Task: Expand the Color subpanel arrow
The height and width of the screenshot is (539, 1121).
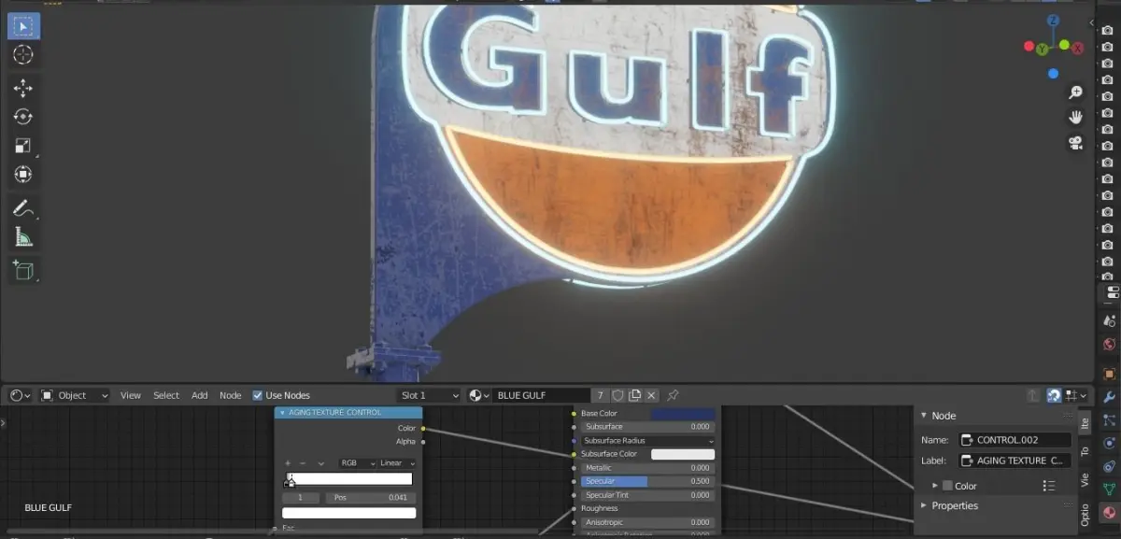Action: 935,486
